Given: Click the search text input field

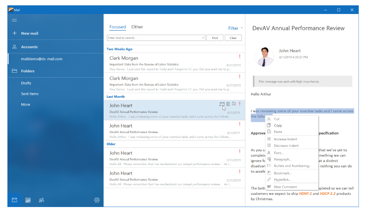Looking at the screenshot, I should (x=154, y=38).
